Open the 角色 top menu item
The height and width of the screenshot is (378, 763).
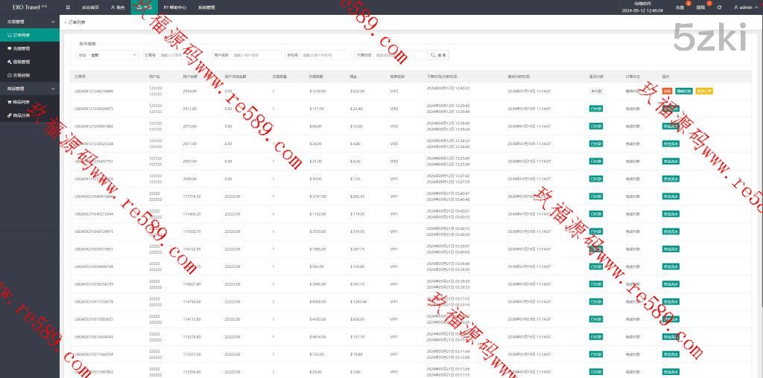[x=118, y=7]
